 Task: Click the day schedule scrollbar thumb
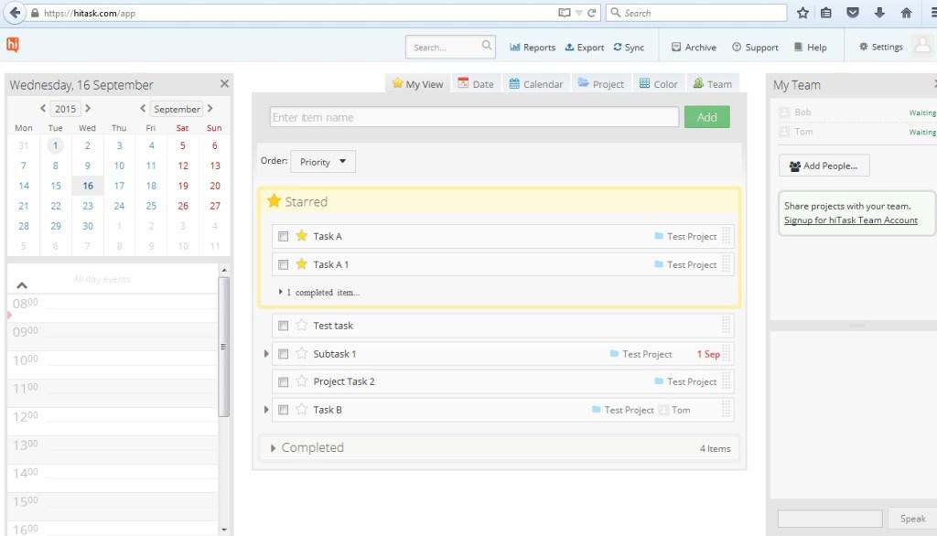coord(224,347)
